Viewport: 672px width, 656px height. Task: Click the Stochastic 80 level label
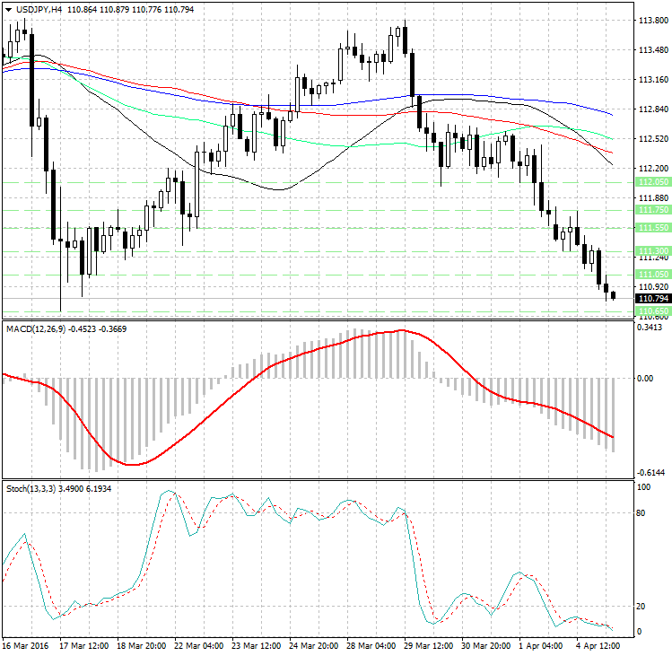tap(641, 512)
